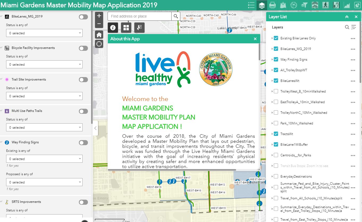Open the circular network analysis widget
This screenshot has height=222, width=362.
click(294, 5)
